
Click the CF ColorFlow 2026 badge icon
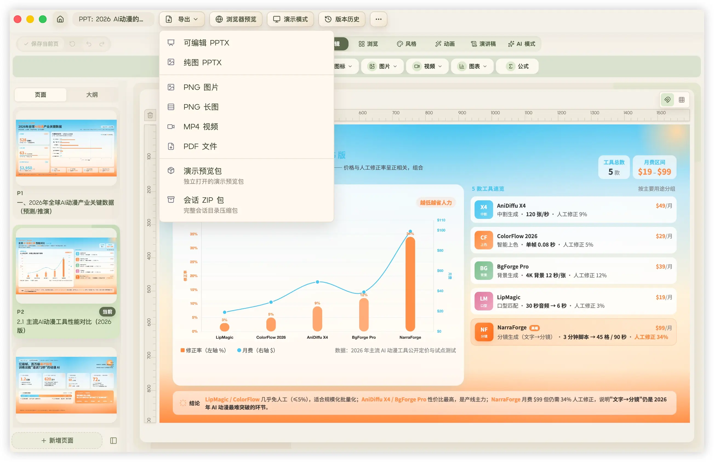[x=484, y=240]
